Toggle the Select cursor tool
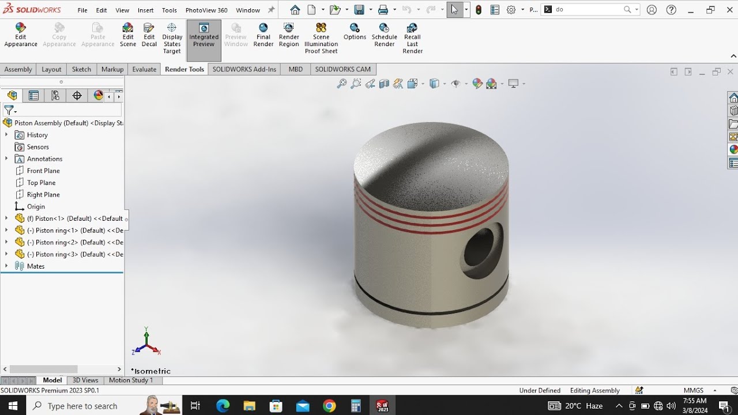Viewport: 738px width, 415px height. coord(454,10)
